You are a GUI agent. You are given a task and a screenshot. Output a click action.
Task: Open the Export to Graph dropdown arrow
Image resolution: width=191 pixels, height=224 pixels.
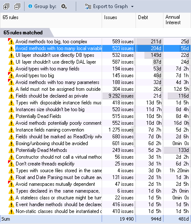pos(133,6)
